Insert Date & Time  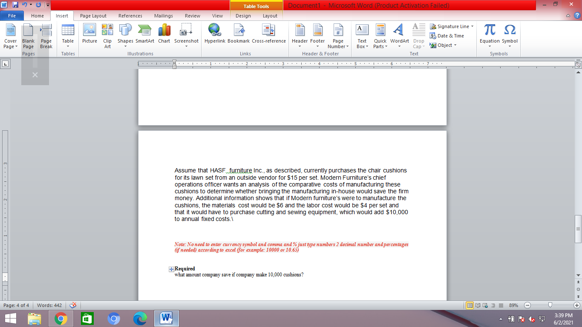coord(448,36)
